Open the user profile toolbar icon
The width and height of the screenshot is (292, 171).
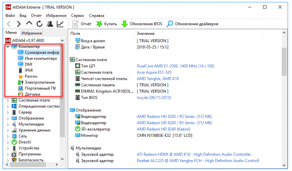click(x=50, y=24)
